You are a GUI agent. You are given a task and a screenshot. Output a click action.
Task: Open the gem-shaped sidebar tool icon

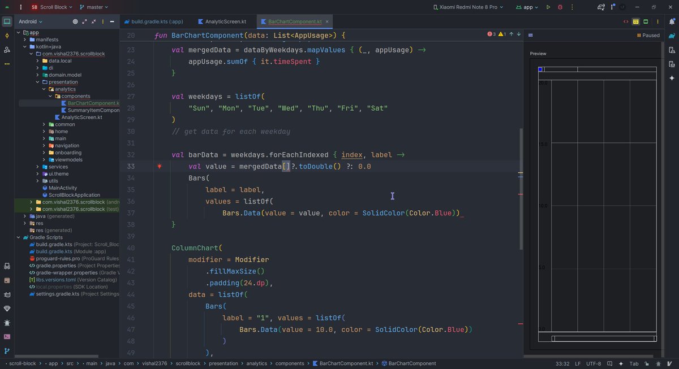click(7, 309)
